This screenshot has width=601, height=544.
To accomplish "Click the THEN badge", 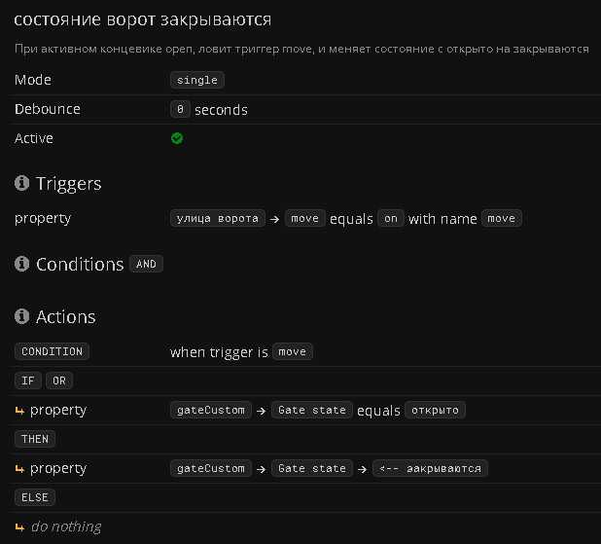I will click(x=35, y=439).
